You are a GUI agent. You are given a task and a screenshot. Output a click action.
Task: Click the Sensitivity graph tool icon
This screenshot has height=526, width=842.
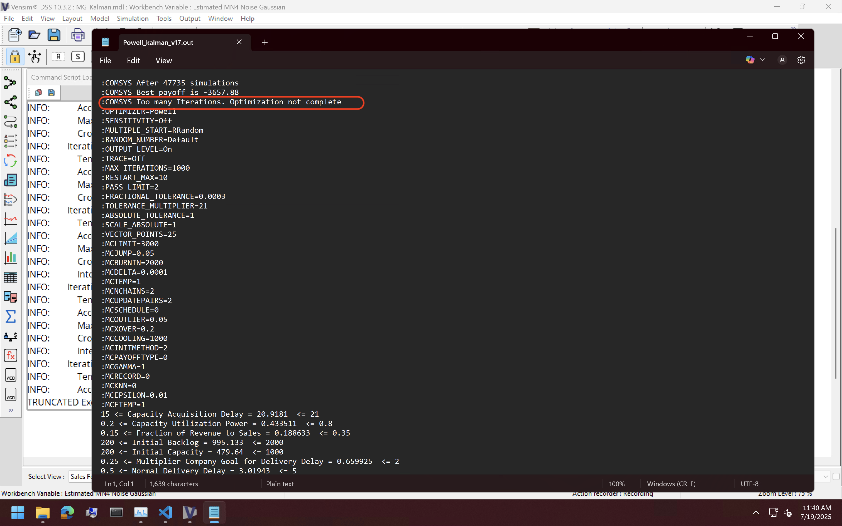10,239
